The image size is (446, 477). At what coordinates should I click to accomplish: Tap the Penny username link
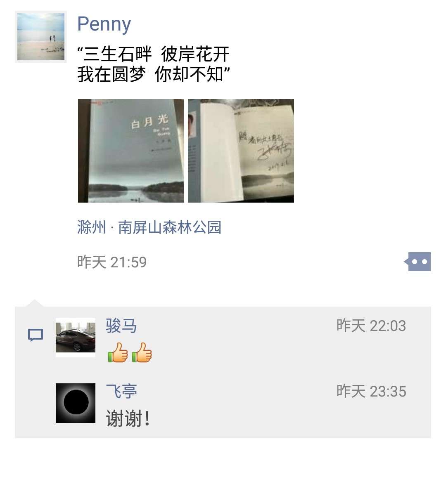point(104,24)
